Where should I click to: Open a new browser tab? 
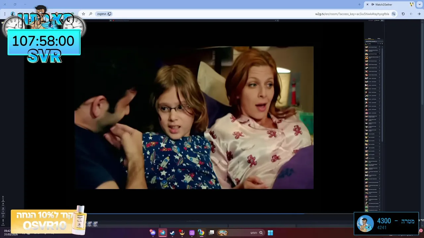pos(359,5)
